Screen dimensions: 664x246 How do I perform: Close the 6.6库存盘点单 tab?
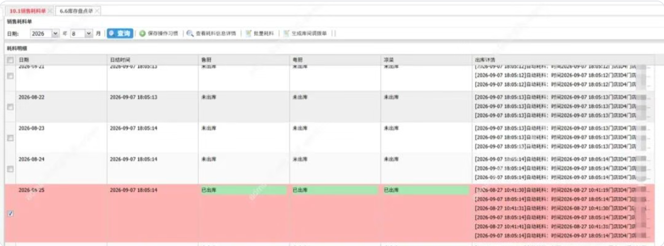point(97,11)
